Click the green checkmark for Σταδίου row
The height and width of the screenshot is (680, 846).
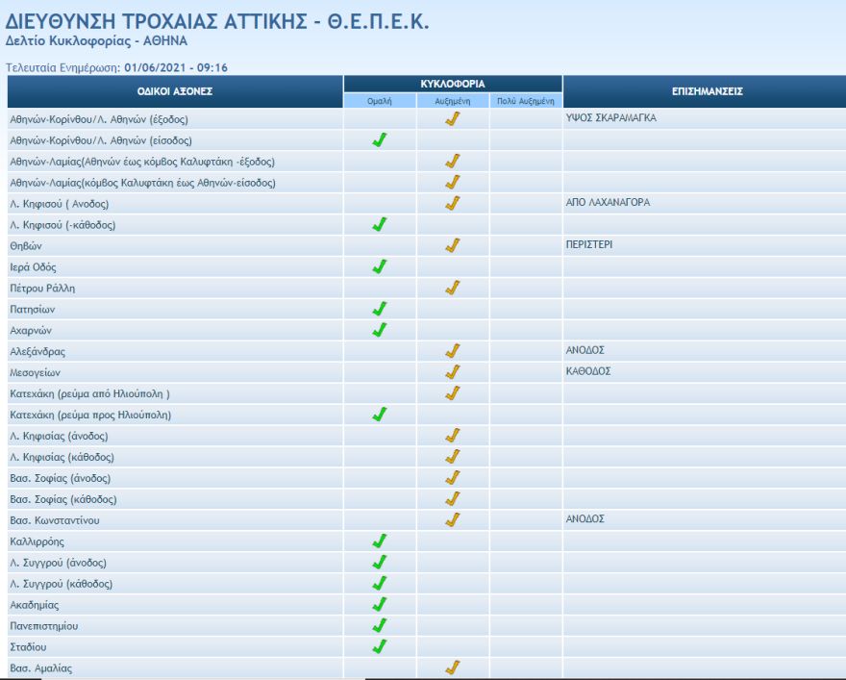click(379, 646)
